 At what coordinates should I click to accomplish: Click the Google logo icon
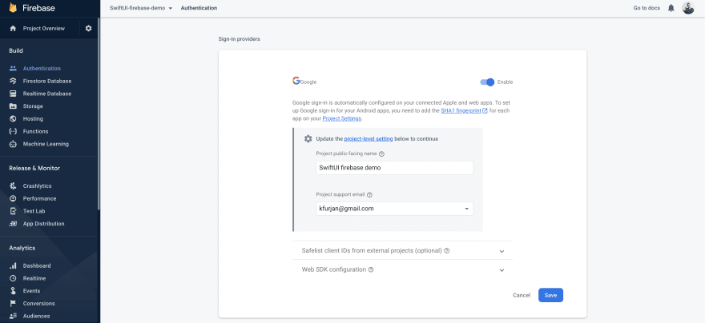(296, 81)
